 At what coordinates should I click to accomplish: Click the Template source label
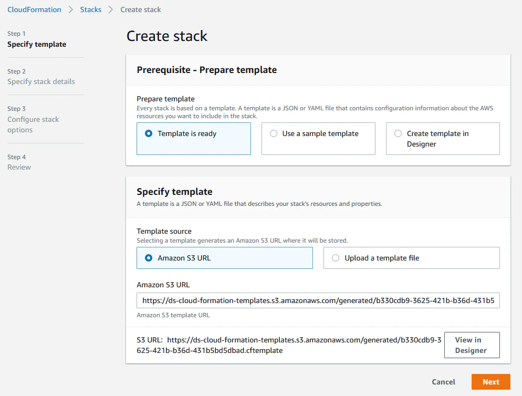coord(164,231)
